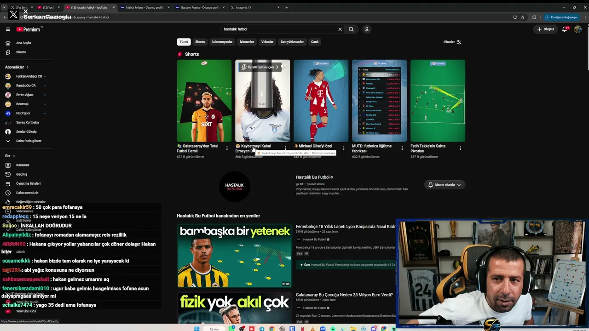
Task: Open the Fenerbahçe 18 Yıllık Laneti video title
Action: pos(346,227)
